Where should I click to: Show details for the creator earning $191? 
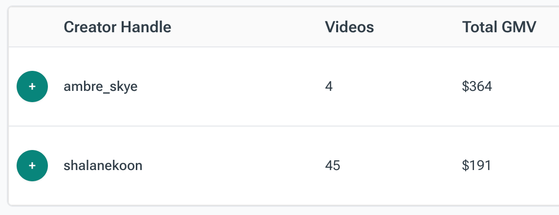[32, 166]
